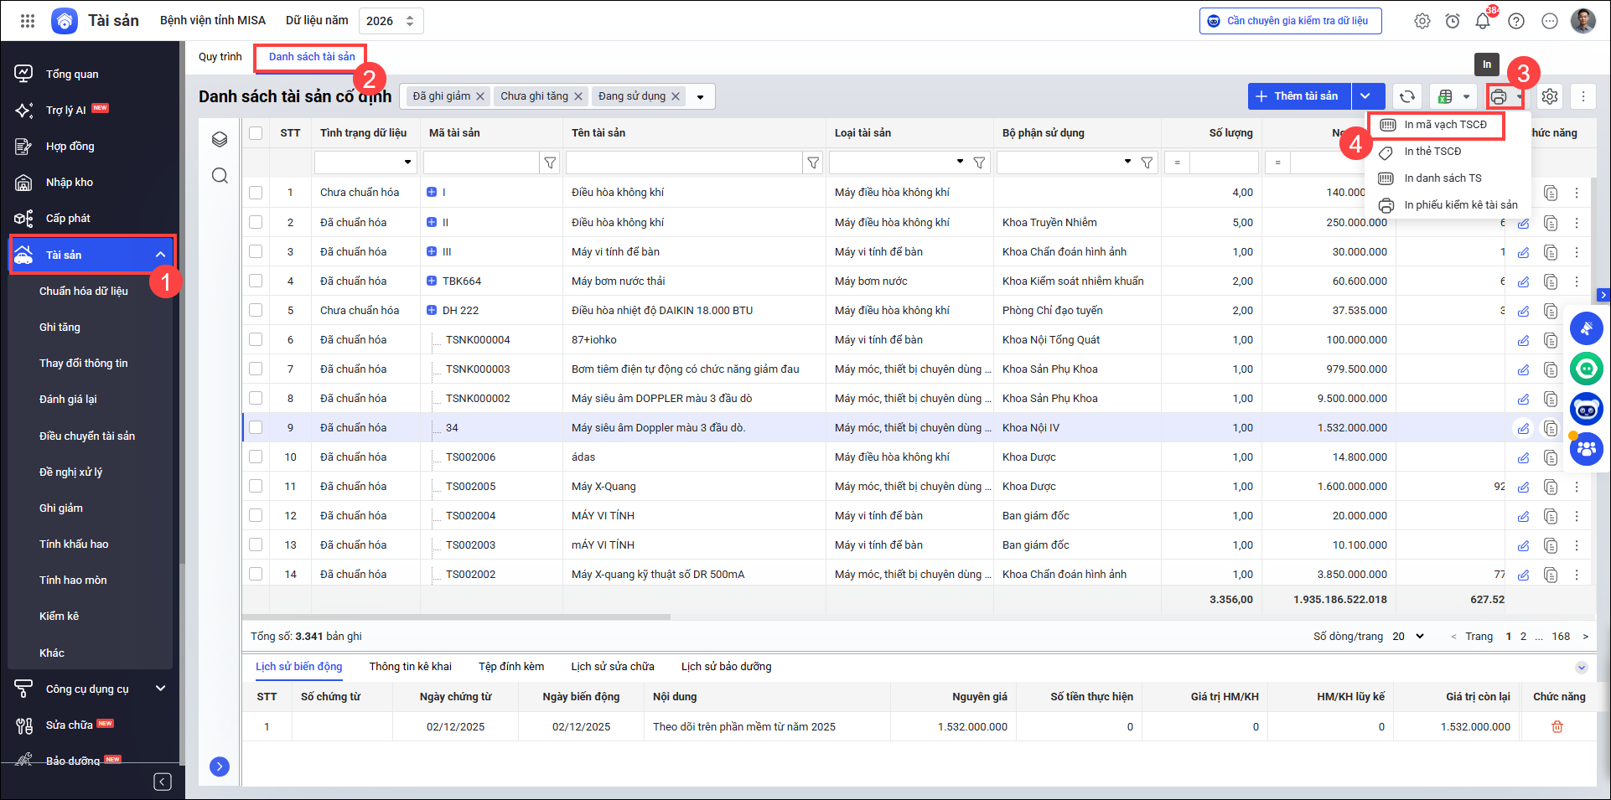Click the help question mark icon
1611x800 pixels.
[1516, 21]
